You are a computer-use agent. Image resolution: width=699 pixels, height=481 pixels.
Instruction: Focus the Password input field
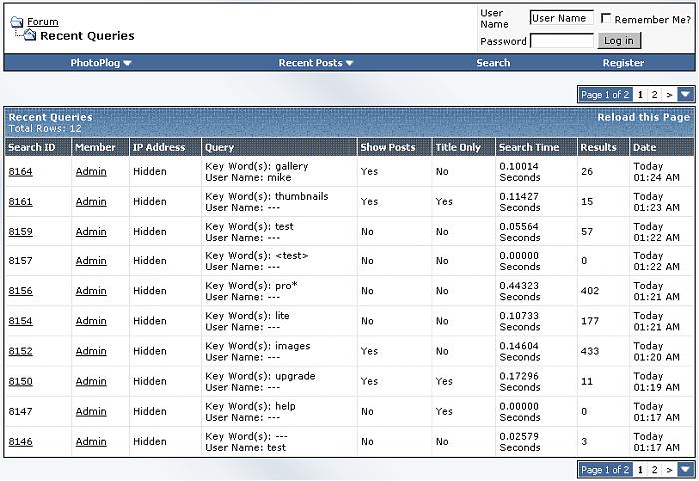tap(561, 41)
